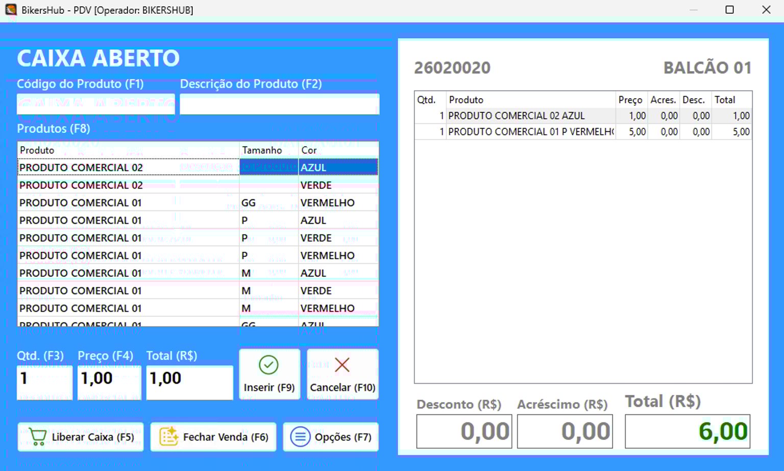
Task: Focus the Código do Produto field
Action: point(96,104)
